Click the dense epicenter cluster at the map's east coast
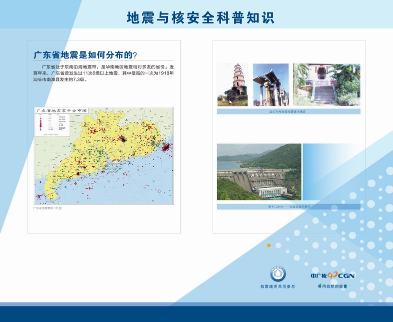Viewport: 393px width, 322px height. pos(165,147)
